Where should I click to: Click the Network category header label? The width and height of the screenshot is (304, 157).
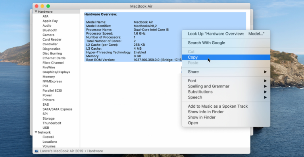point(44,132)
